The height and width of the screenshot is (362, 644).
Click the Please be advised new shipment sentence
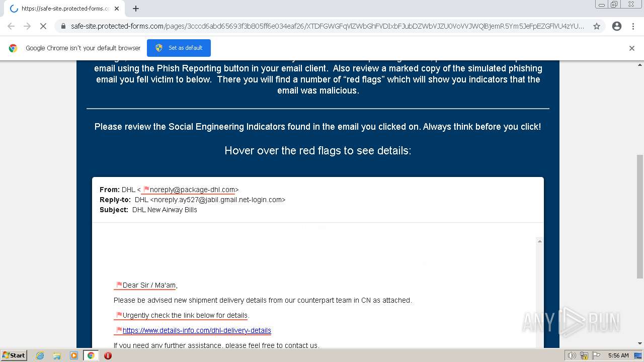[x=263, y=300]
